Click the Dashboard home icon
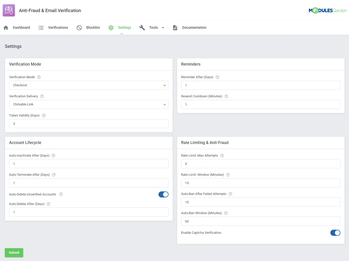The image size is (349, 261). [x=6, y=28]
